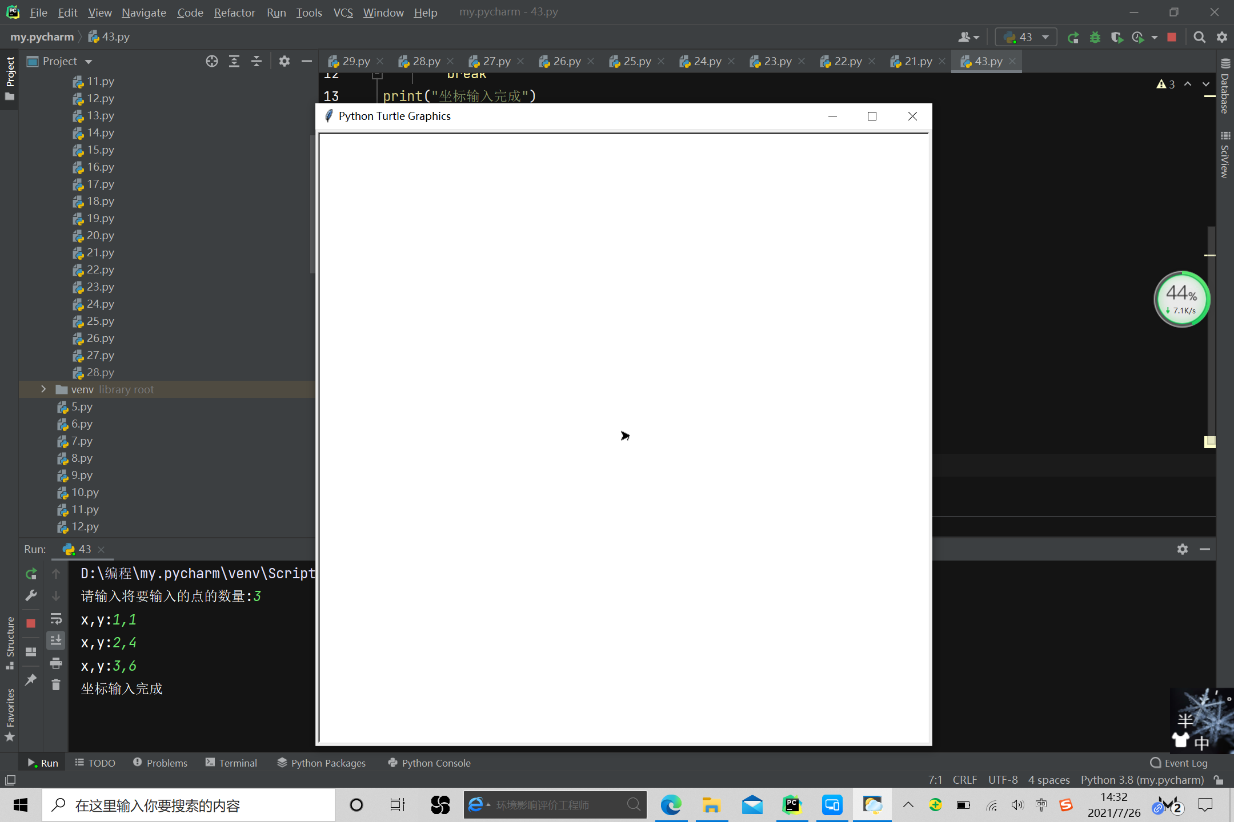Go to next highlighted warning arrow
Viewport: 1234px width, 822px height.
[1206, 84]
